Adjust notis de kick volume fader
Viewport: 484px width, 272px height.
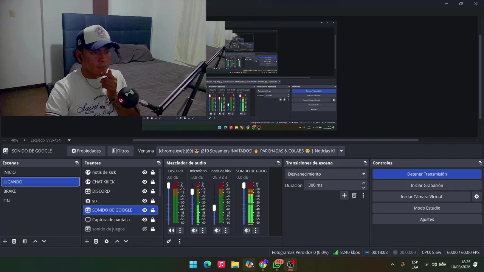click(x=214, y=208)
